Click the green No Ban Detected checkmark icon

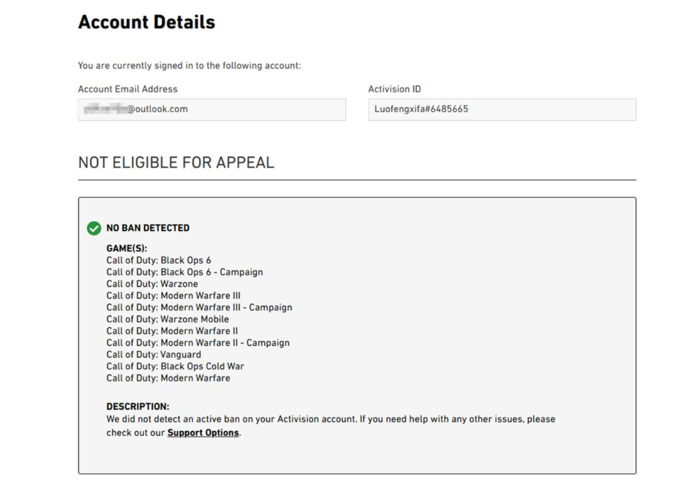pyautogui.click(x=94, y=228)
